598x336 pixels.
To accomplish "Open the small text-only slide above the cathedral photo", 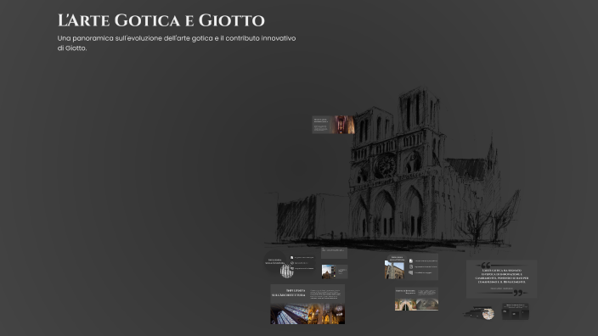I will (x=334, y=253).
